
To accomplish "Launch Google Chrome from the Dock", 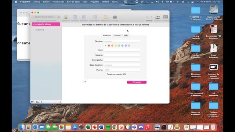I will point(114,127).
